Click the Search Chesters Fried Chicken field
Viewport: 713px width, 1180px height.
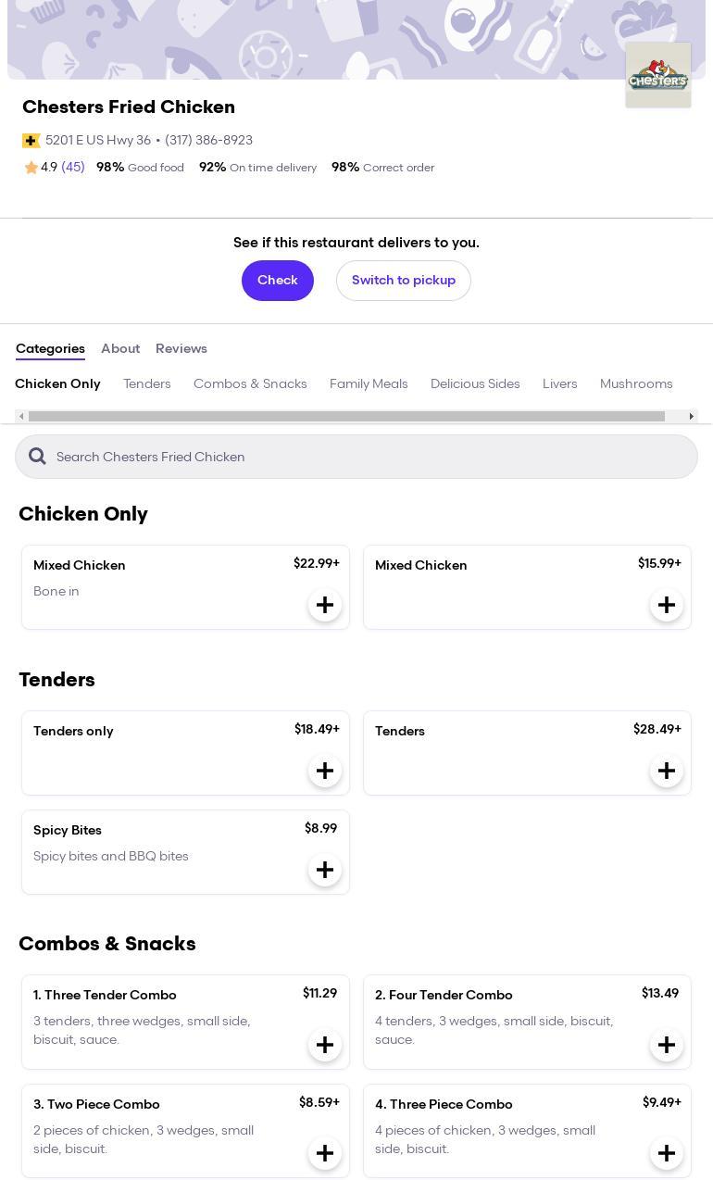coord(370,457)
